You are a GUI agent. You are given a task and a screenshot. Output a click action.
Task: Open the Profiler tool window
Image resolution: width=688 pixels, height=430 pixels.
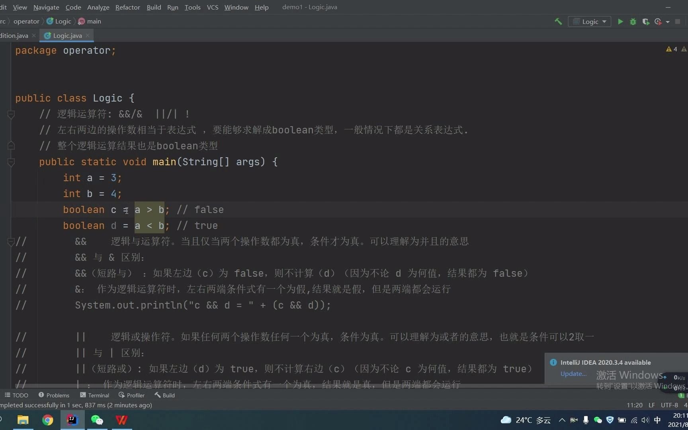click(x=132, y=395)
